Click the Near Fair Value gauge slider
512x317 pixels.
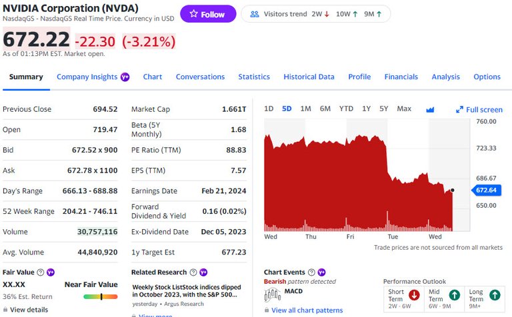pyautogui.click(x=101, y=296)
